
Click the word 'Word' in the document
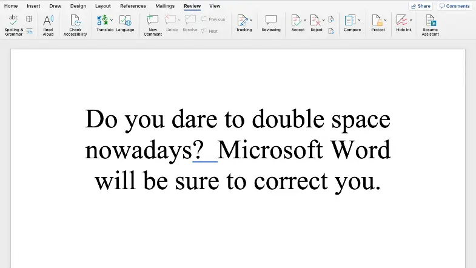[360, 150]
